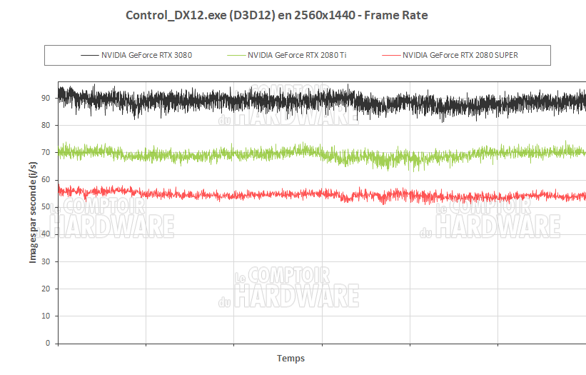
Task: Click the Temps x-axis label
Action: pos(291,358)
